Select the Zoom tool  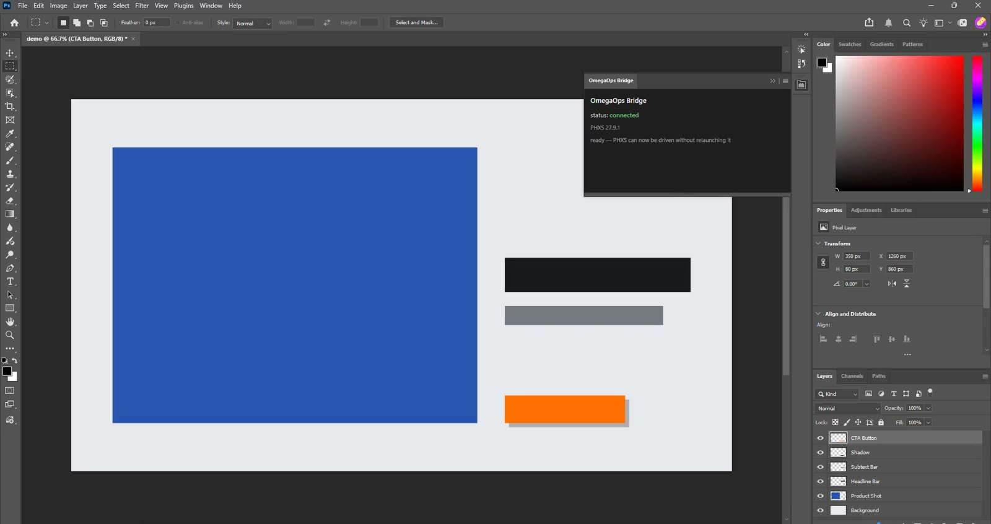[10, 335]
